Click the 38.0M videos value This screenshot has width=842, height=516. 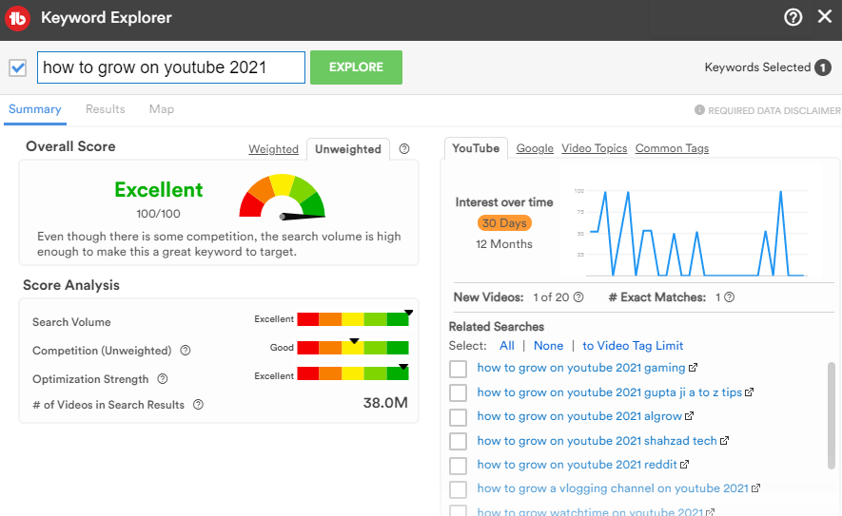pos(385,403)
